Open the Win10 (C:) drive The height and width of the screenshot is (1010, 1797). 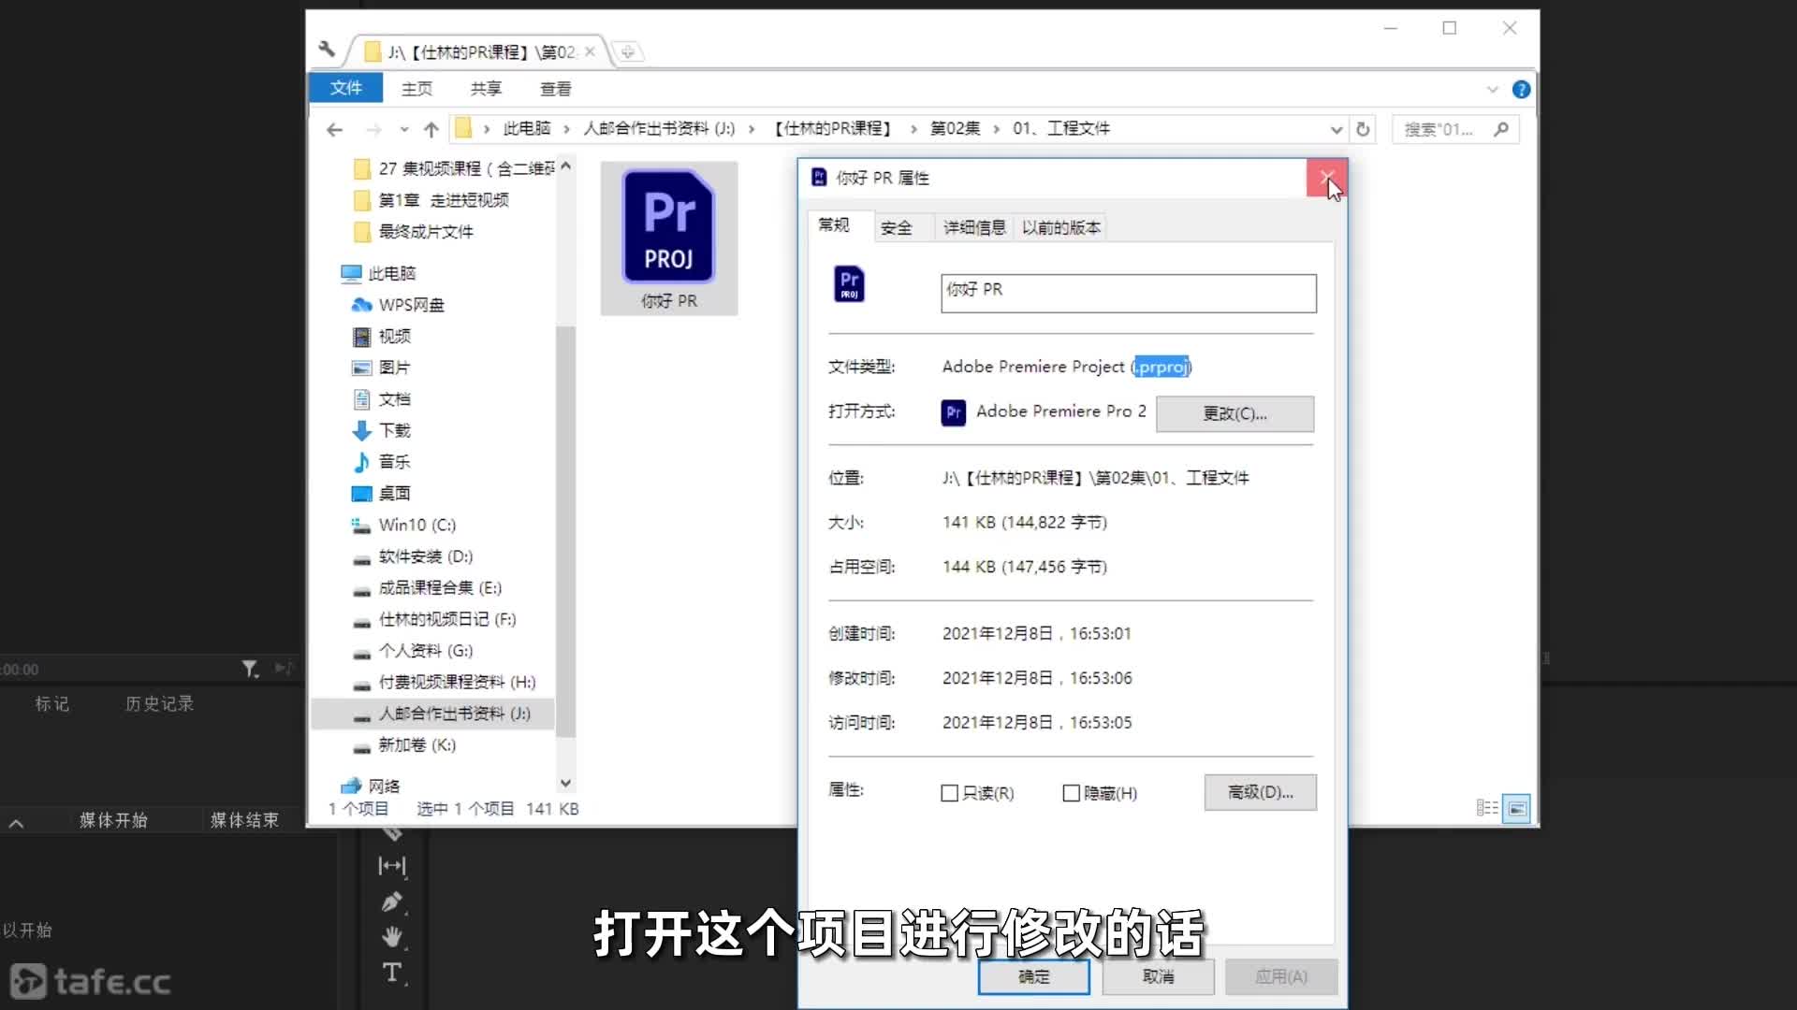pos(403,525)
